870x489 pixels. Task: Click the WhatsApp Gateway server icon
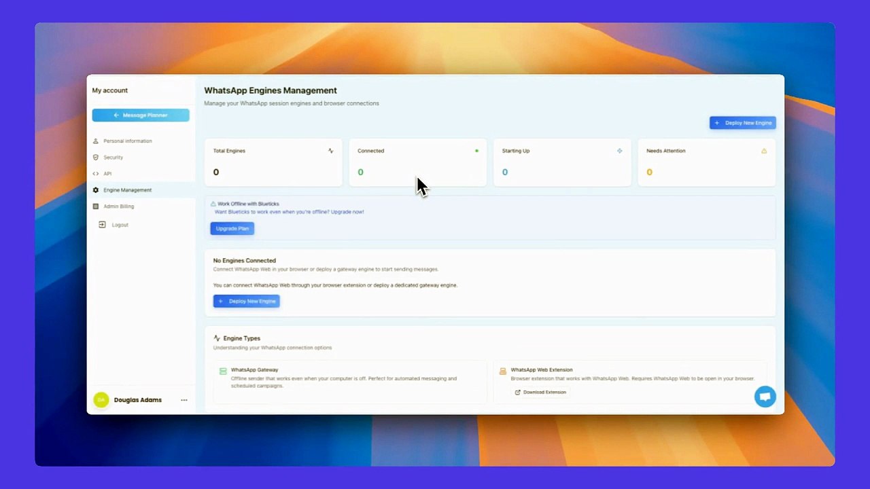(x=223, y=372)
